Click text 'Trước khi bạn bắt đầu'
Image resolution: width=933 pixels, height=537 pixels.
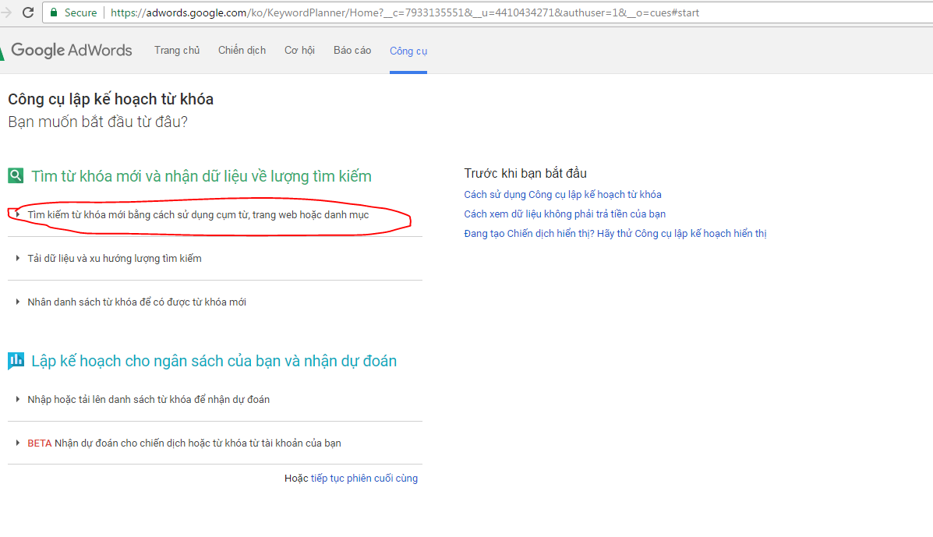click(525, 173)
